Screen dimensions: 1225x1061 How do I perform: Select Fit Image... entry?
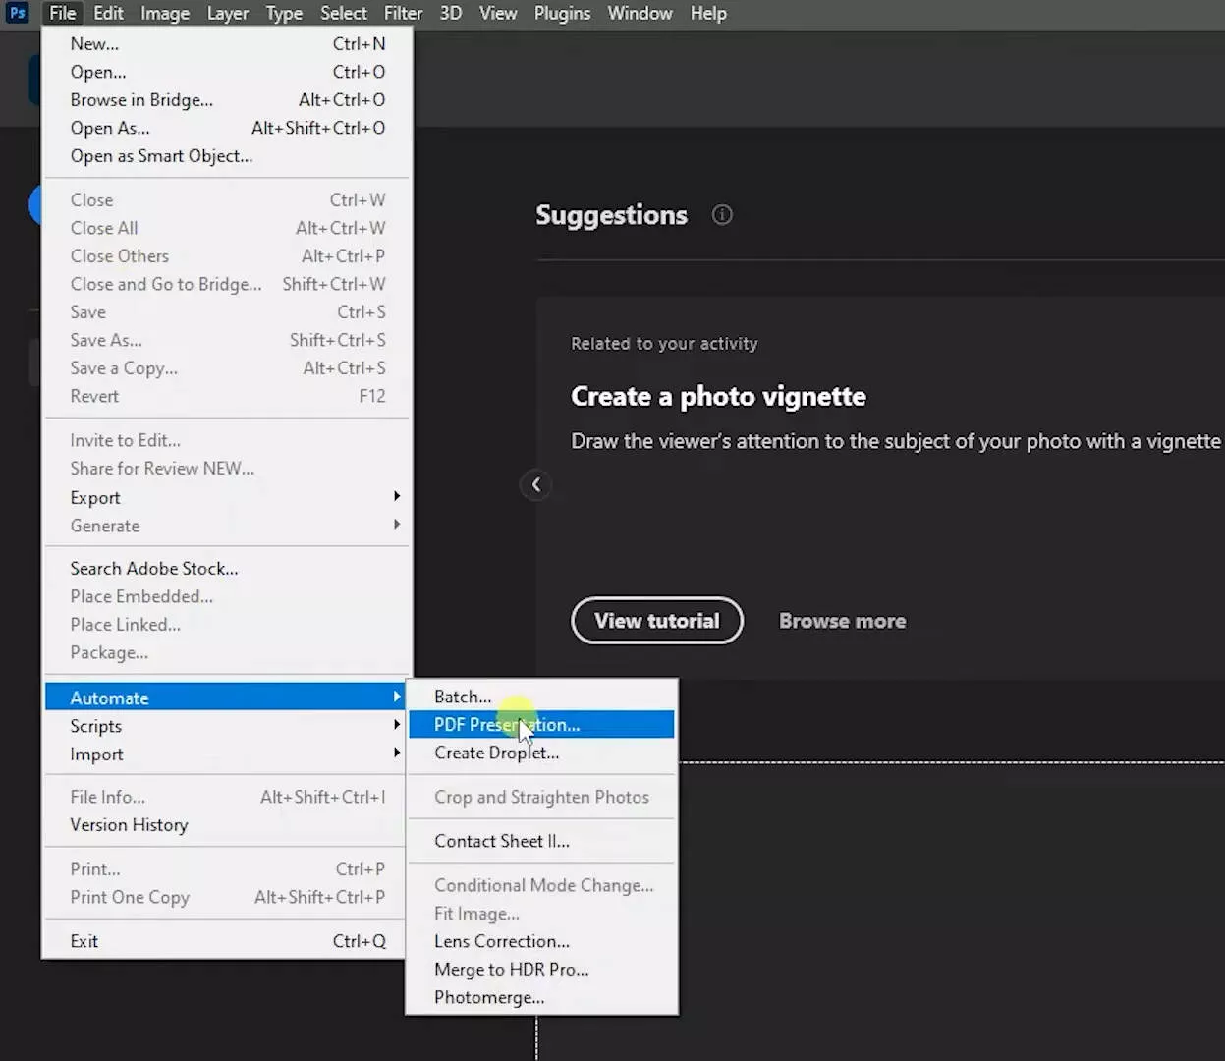point(541,914)
